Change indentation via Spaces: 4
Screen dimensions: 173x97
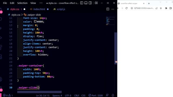pos(57,95)
